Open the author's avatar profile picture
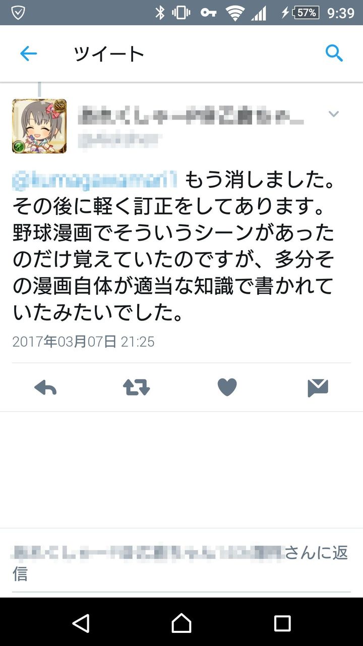This screenshot has height=646, width=363. pyautogui.click(x=39, y=126)
